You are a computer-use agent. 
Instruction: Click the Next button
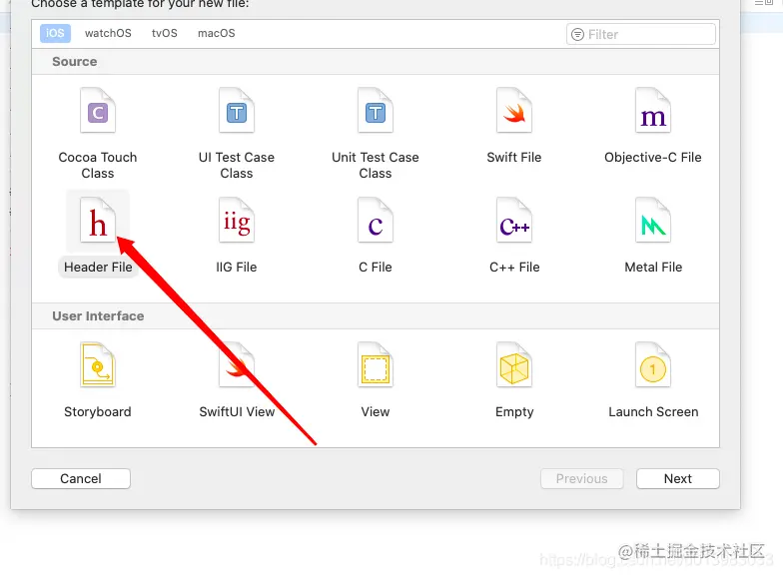(x=677, y=479)
